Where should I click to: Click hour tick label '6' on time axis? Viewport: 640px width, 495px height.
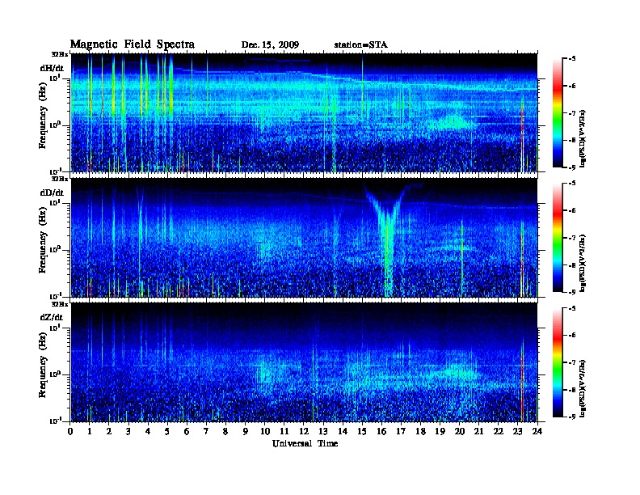pos(187,431)
